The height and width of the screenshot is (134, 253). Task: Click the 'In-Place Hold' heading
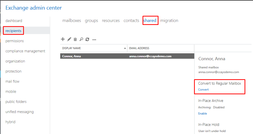[209, 125]
